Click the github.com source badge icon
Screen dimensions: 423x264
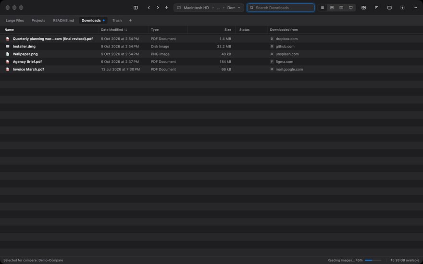pos(272,47)
